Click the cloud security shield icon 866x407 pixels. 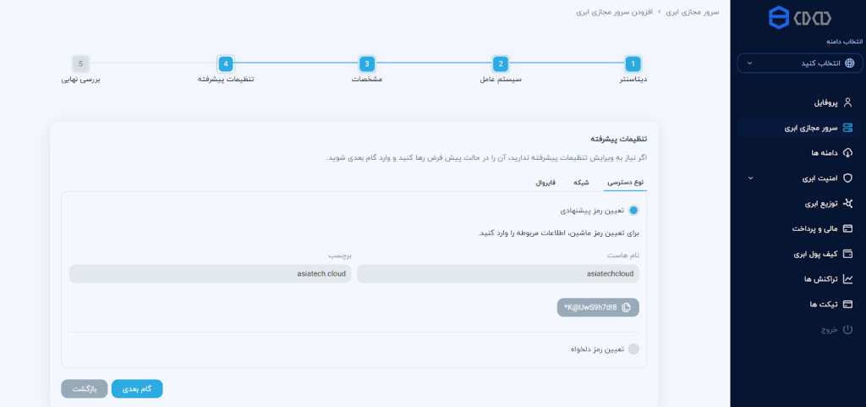point(848,179)
